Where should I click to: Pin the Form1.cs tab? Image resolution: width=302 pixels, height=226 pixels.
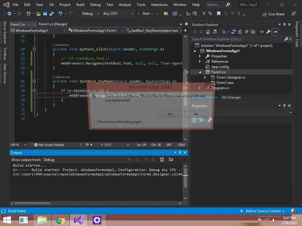click(x=29, y=24)
